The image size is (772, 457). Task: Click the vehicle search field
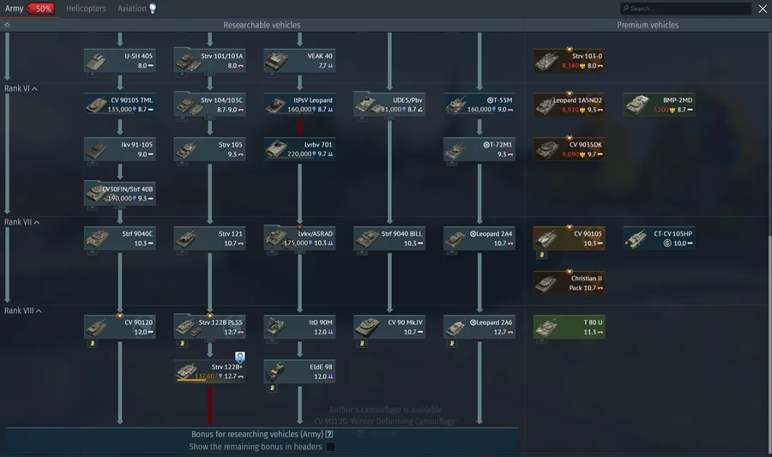(682, 9)
